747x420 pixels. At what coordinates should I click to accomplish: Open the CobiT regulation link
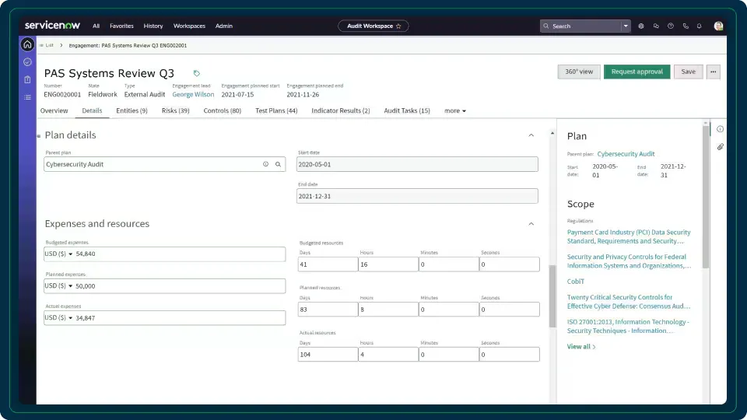coord(576,282)
